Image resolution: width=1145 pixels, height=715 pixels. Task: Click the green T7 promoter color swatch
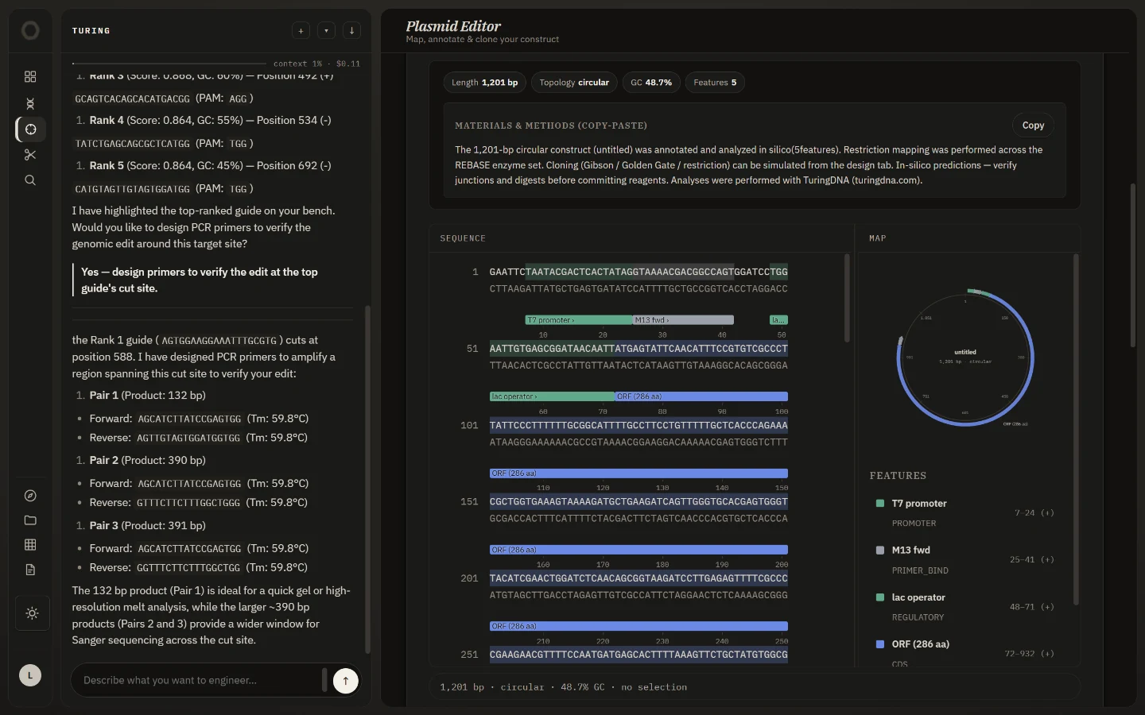coord(880,504)
